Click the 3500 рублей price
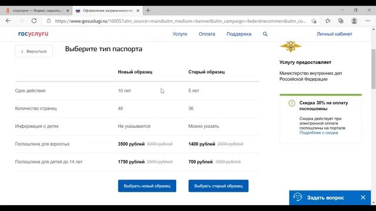Screen dimensions: 376x211 (131, 144)
